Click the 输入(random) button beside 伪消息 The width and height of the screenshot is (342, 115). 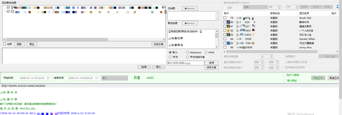pyautogui.click(x=190, y=9)
